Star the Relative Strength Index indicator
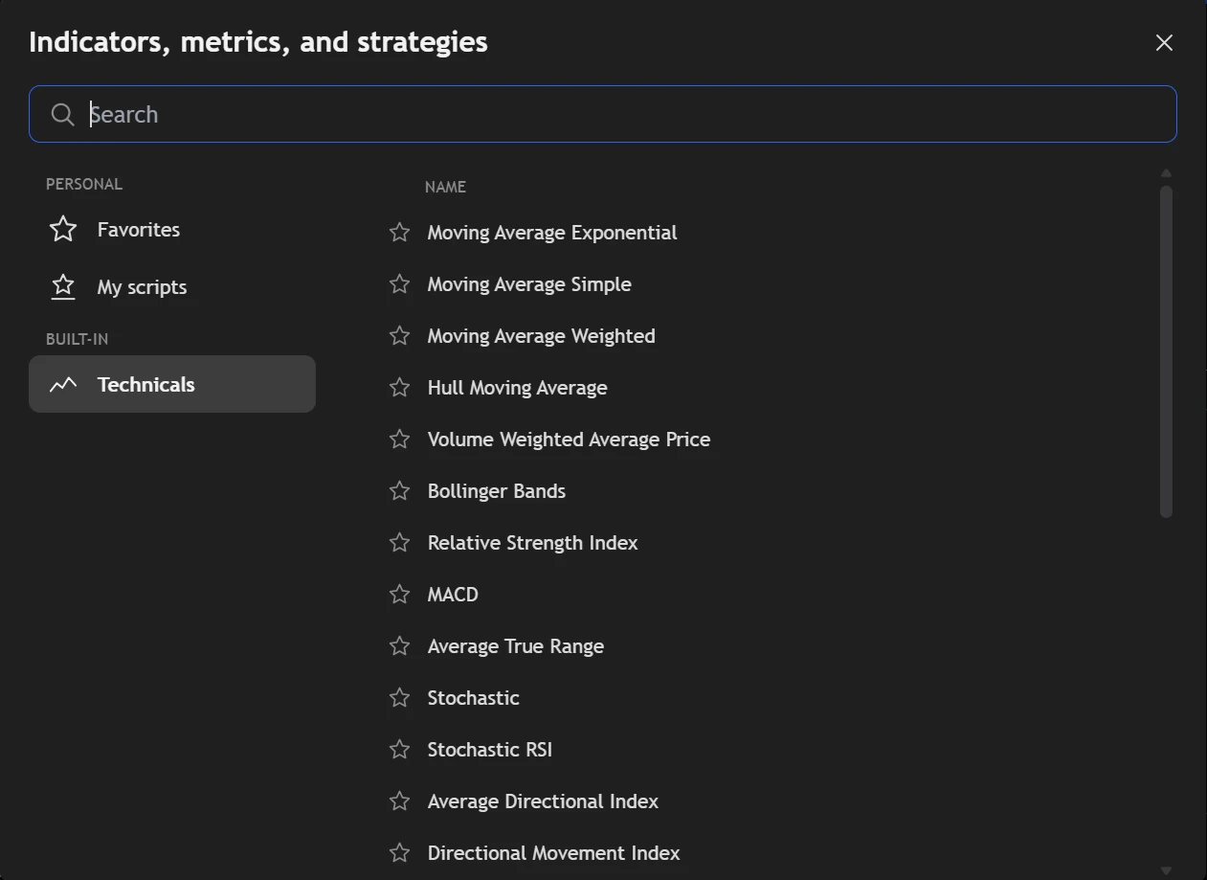Screen dimensions: 1207x880 tap(400, 543)
